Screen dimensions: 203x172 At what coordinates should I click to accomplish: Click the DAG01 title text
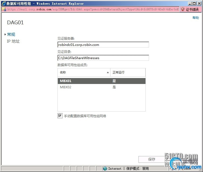pyautogui.click(x=15, y=22)
